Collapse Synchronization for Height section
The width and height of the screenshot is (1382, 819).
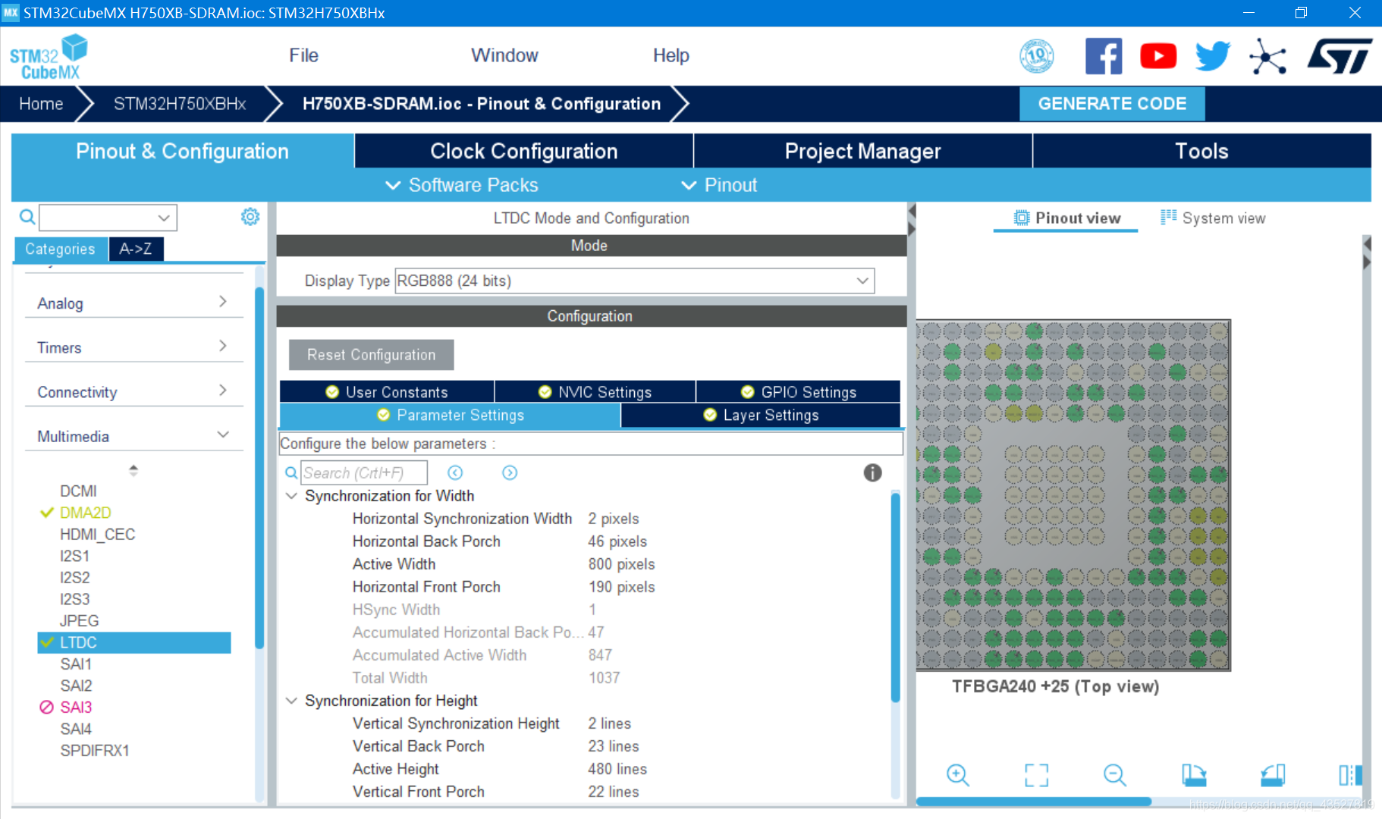coord(291,701)
